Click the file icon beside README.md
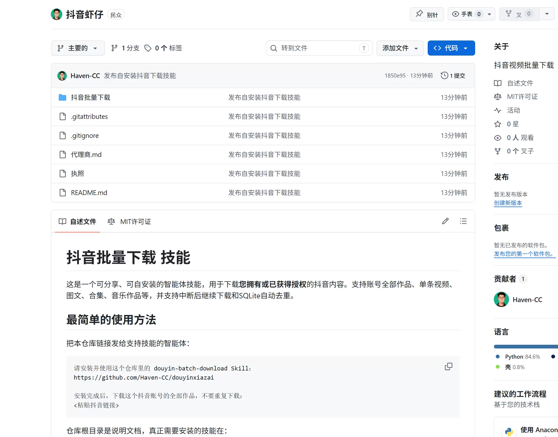The width and height of the screenshot is (558, 437). point(62,193)
